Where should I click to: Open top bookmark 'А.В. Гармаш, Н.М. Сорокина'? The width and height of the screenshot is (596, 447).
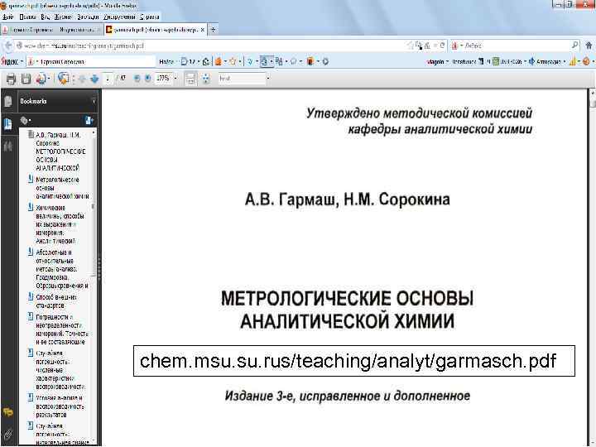pos(60,151)
